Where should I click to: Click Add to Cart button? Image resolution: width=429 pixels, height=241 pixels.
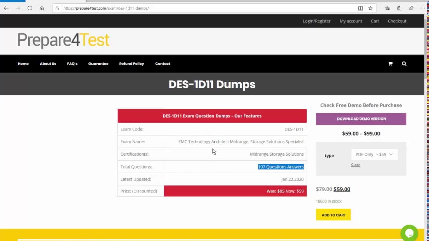tap(333, 215)
